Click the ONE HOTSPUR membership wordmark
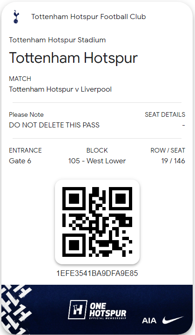 [108, 311]
